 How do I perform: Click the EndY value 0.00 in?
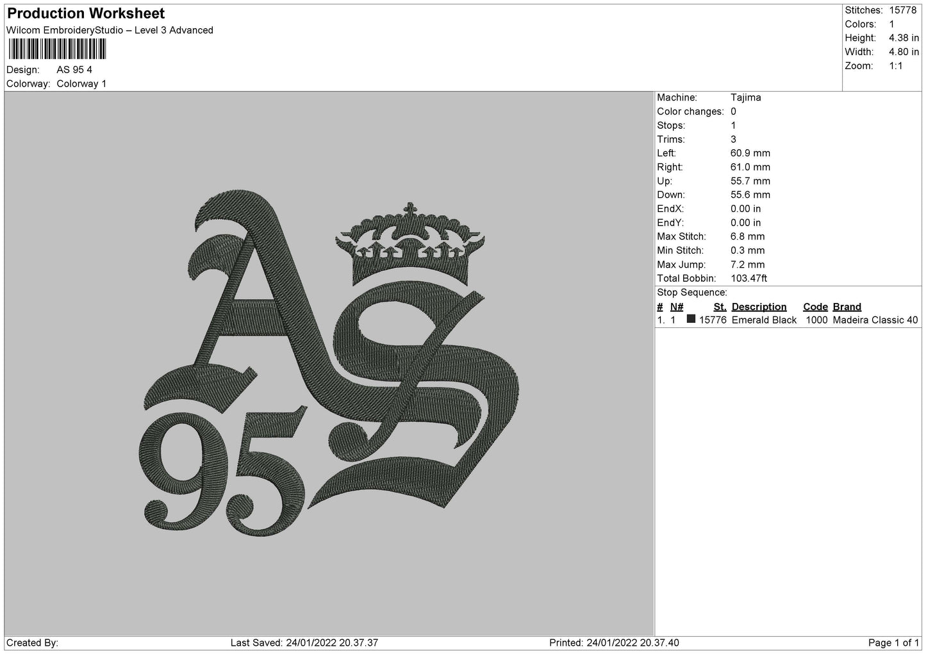pyautogui.click(x=746, y=223)
